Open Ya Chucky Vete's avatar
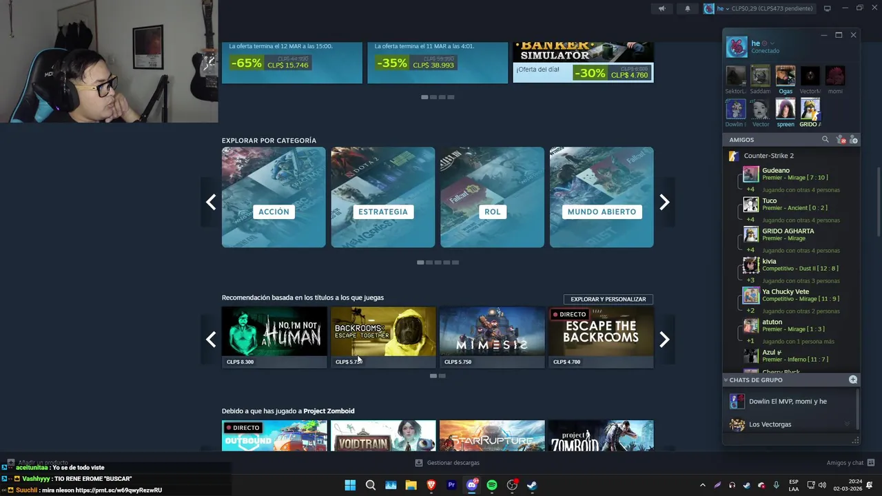 pos(751,295)
